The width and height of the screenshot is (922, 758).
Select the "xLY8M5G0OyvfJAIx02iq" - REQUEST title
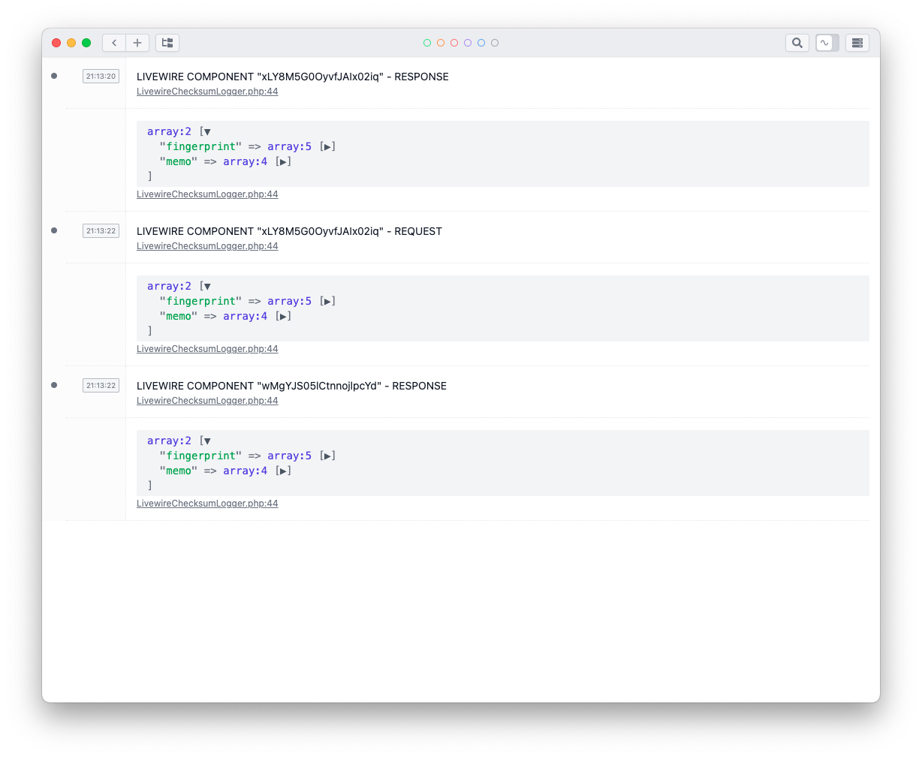289,231
